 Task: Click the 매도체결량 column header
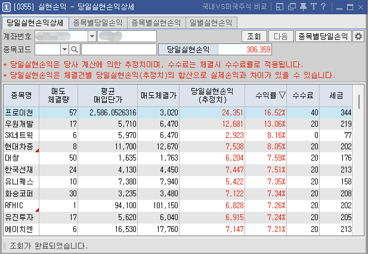click(x=58, y=95)
